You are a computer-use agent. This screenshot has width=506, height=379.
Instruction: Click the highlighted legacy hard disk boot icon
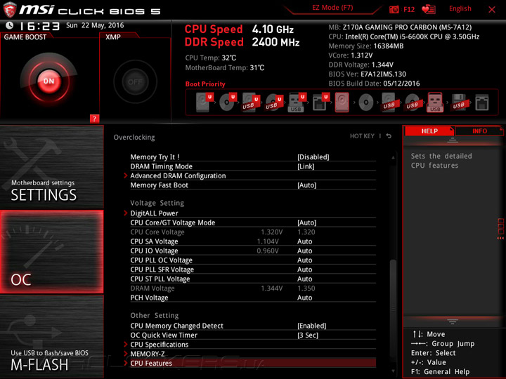342,102
